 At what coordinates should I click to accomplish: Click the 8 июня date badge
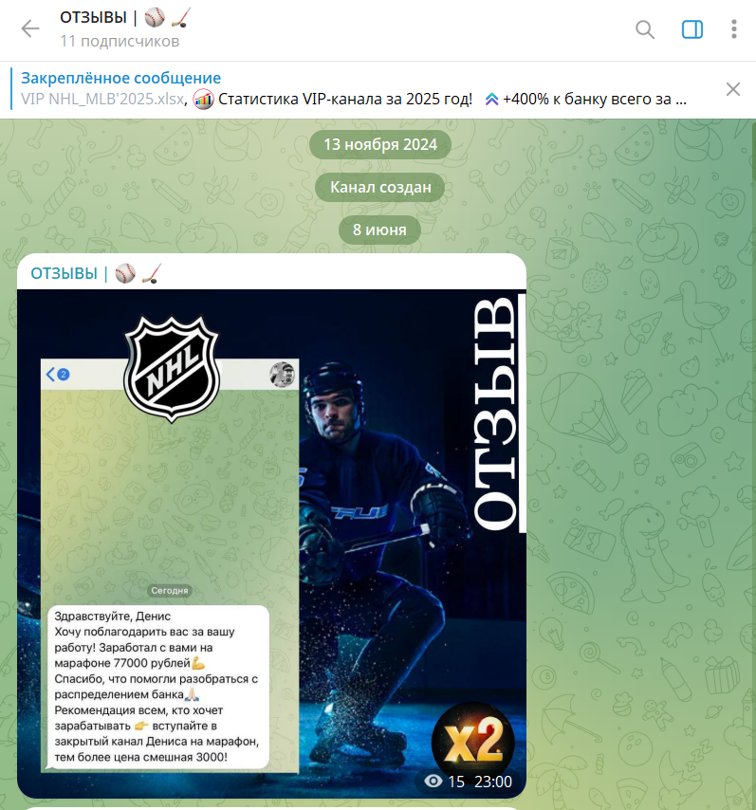click(379, 230)
